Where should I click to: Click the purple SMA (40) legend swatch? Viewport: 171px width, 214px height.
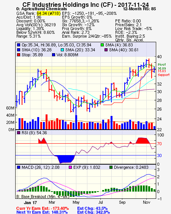pyautogui.click(x=106, y=50)
